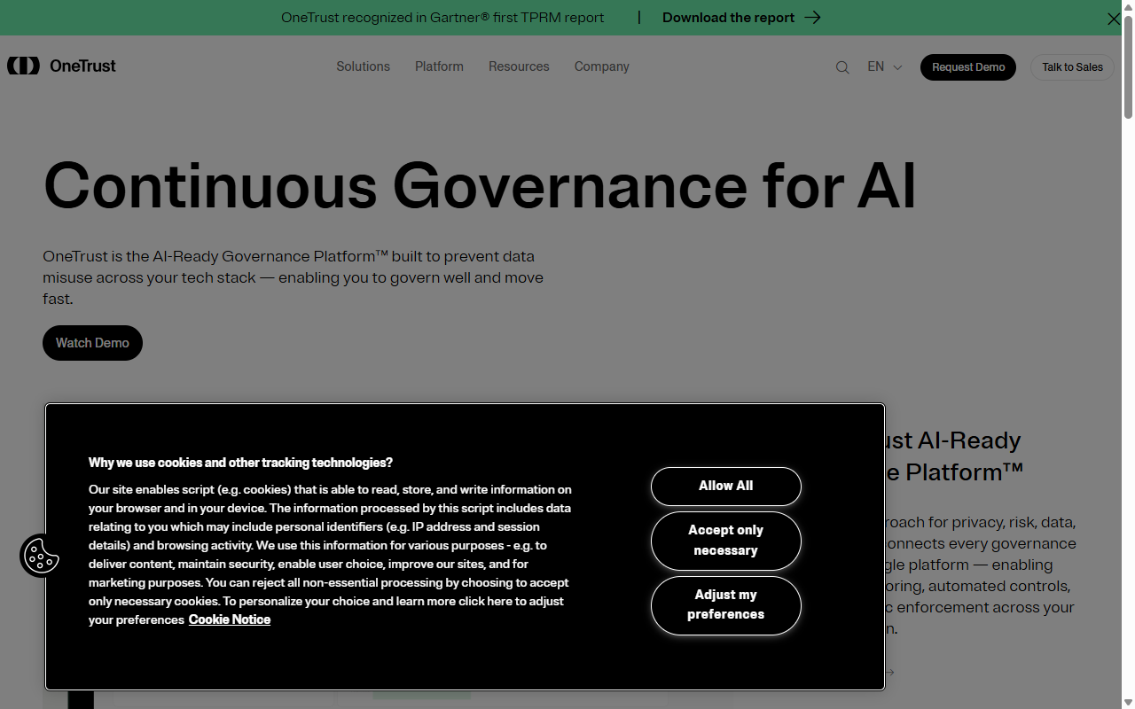Click the Gartner TPRM report banner text
Image resolution: width=1135 pixels, height=709 pixels.
click(x=442, y=18)
